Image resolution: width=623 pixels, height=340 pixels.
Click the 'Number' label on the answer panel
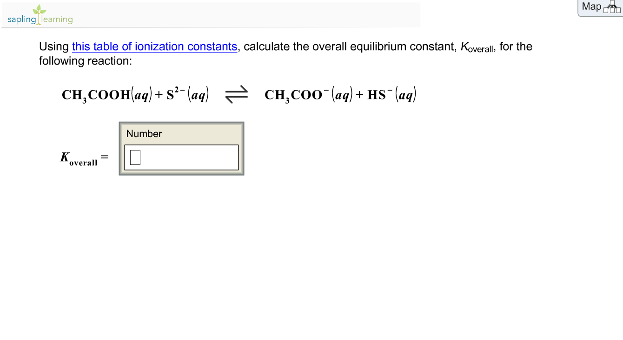144,134
